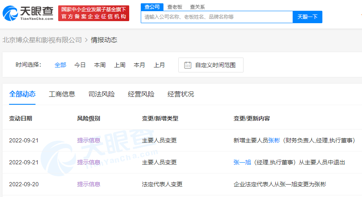Click the 2022-09-20 date cell
The height and width of the screenshot is (197, 362).
(24, 184)
